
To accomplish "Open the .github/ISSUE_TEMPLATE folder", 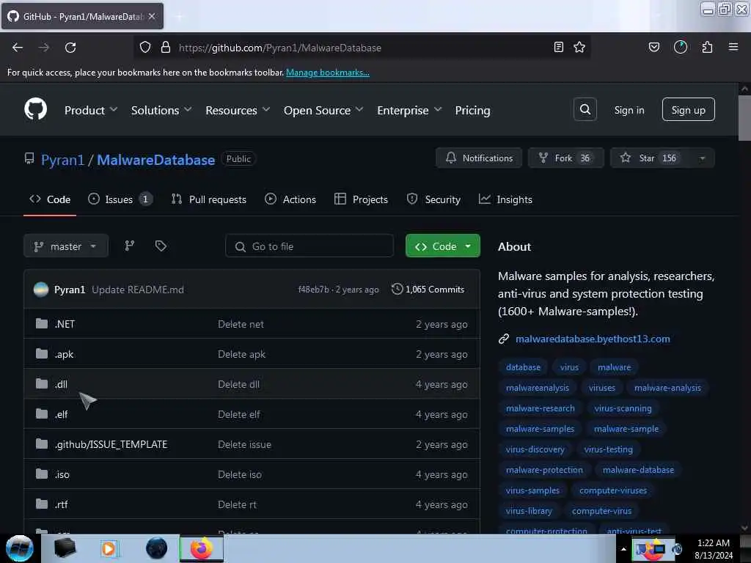I will pos(111,444).
